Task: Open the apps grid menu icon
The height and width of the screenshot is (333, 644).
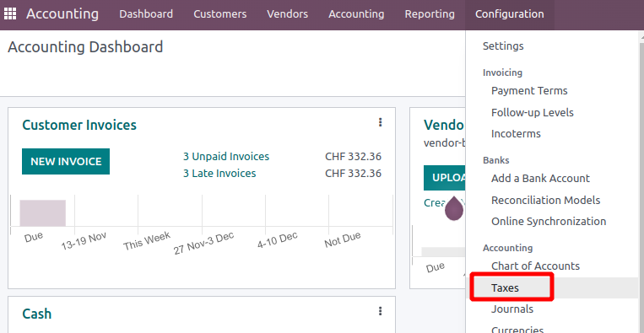Action: (x=10, y=14)
